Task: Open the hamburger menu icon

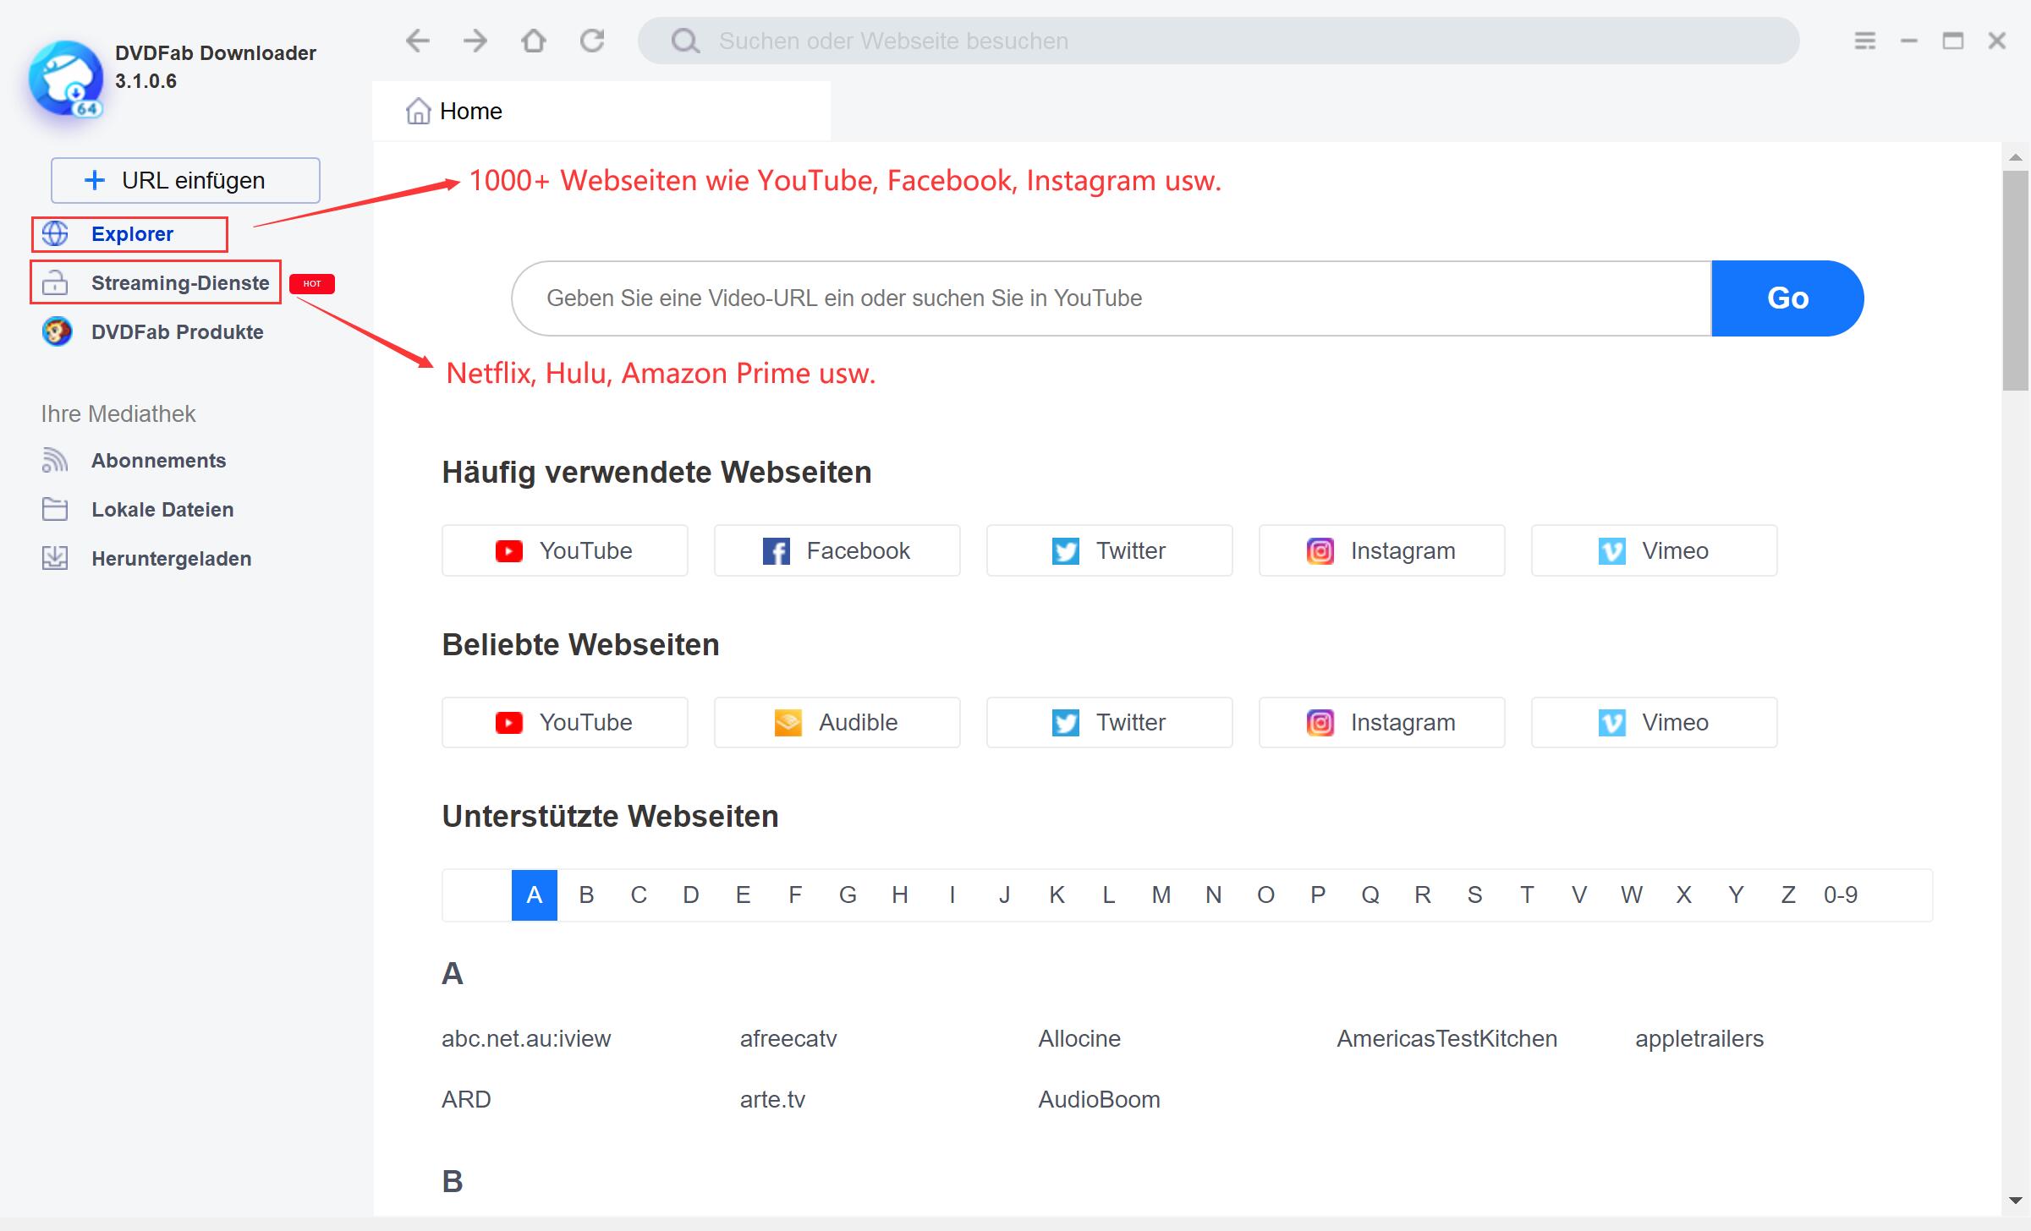Action: tap(1864, 41)
